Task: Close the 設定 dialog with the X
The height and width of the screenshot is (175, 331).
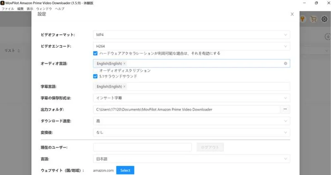Action: [292, 14]
